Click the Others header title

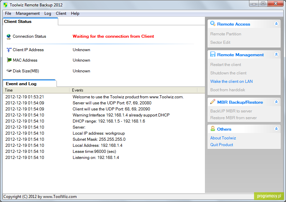click(224, 129)
